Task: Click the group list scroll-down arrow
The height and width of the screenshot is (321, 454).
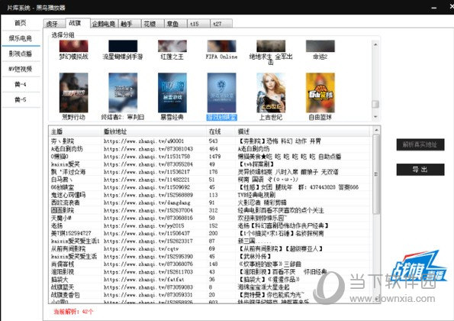Action: point(375,117)
